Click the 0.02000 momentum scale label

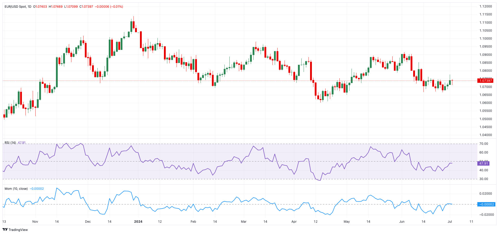pos(486,194)
